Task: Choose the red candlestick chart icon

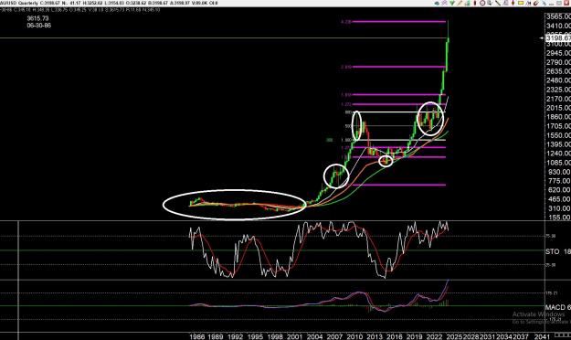Action: (475, 3)
